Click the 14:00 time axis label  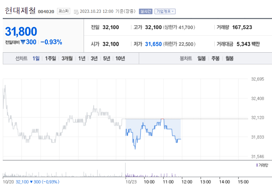(225, 182)
